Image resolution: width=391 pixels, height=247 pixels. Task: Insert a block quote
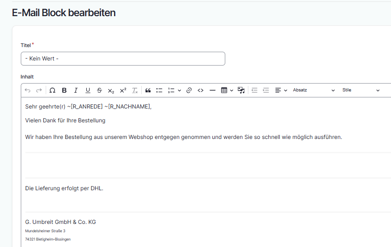click(x=148, y=90)
